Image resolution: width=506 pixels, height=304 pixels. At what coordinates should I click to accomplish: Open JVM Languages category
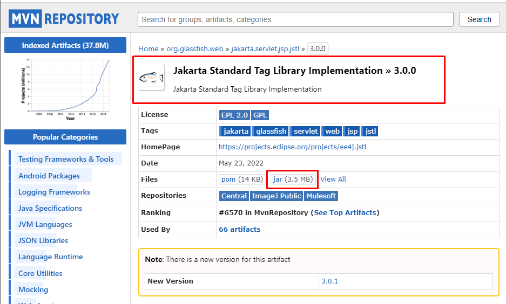[45, 224]
